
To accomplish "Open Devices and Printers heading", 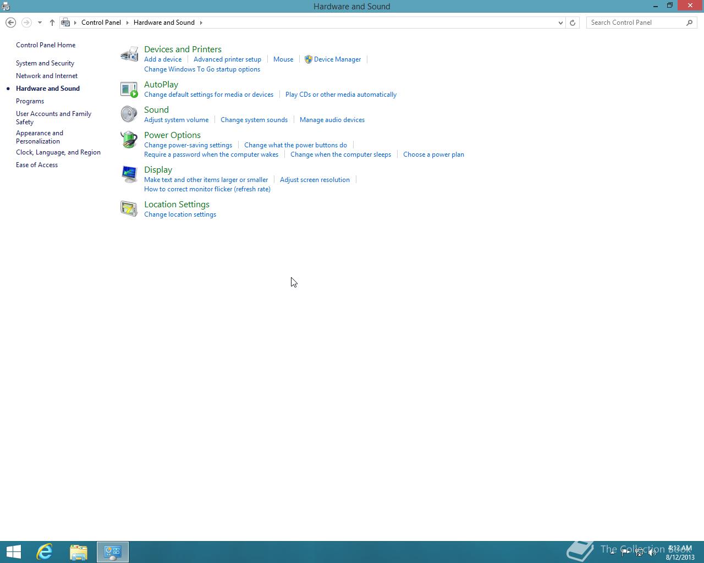I will (x=183, y=49).
